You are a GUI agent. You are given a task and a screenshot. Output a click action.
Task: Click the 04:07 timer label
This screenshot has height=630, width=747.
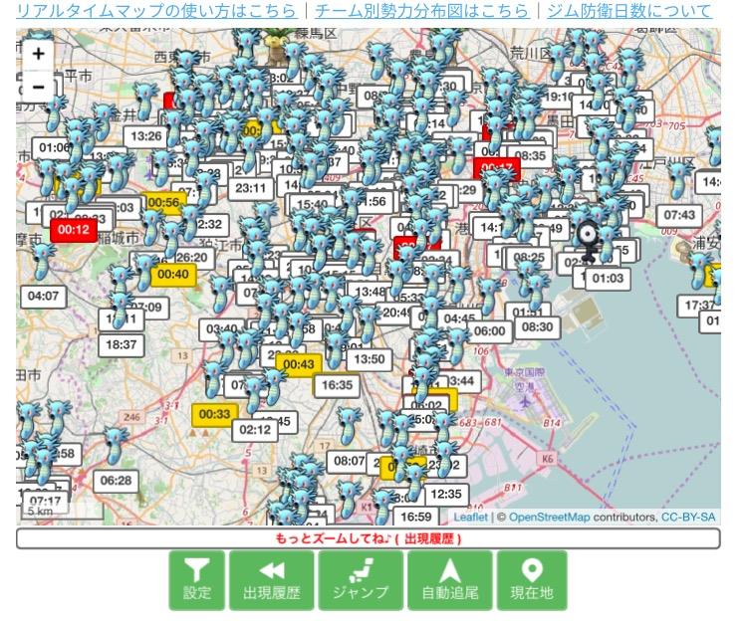43,297
